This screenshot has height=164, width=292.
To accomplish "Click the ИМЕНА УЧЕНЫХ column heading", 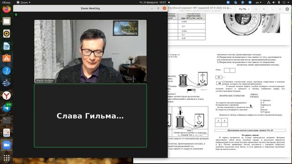I will [254, 96].
